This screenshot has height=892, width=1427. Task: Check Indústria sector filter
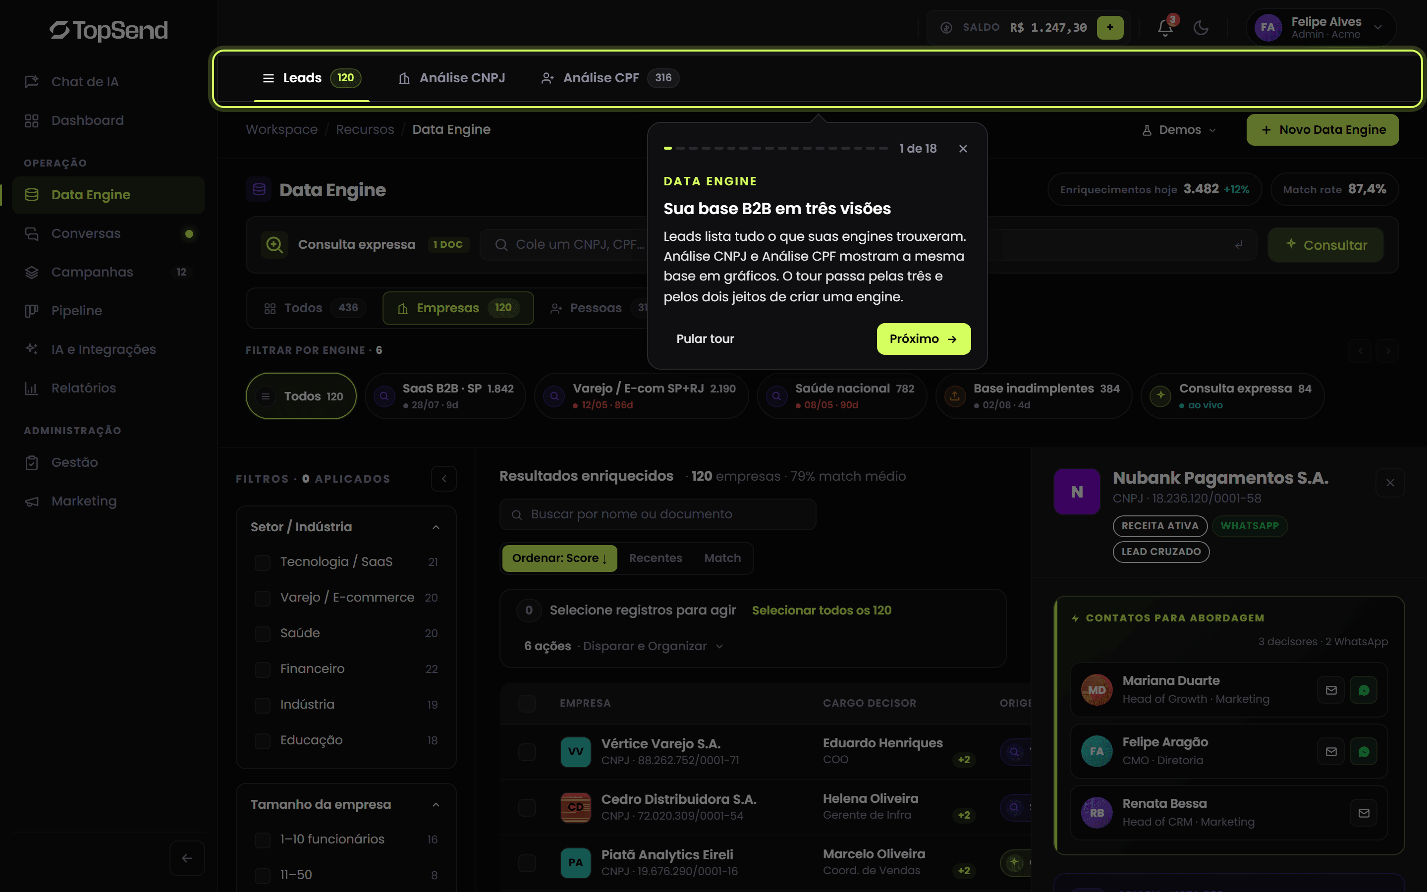[x=263, y=705]
